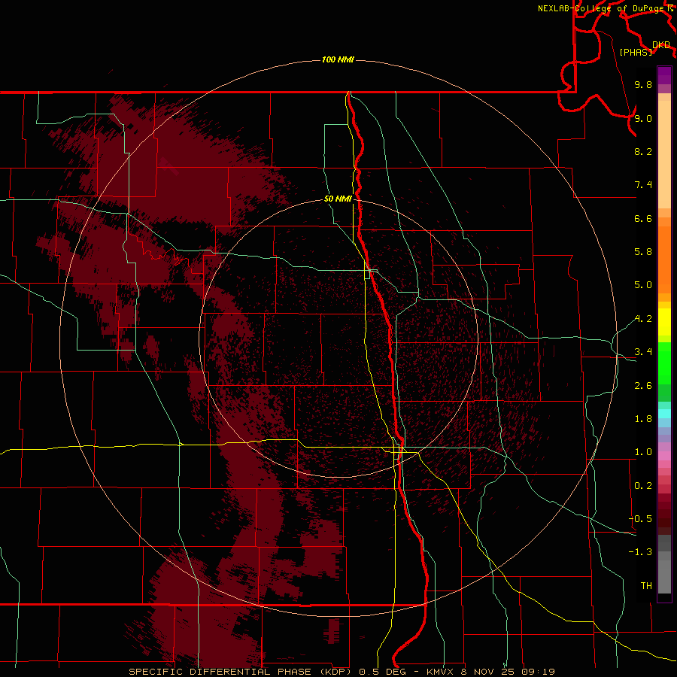677x677 pixels.
Task: Click the "50 NMI" range ring label
Action: point(338,199)
